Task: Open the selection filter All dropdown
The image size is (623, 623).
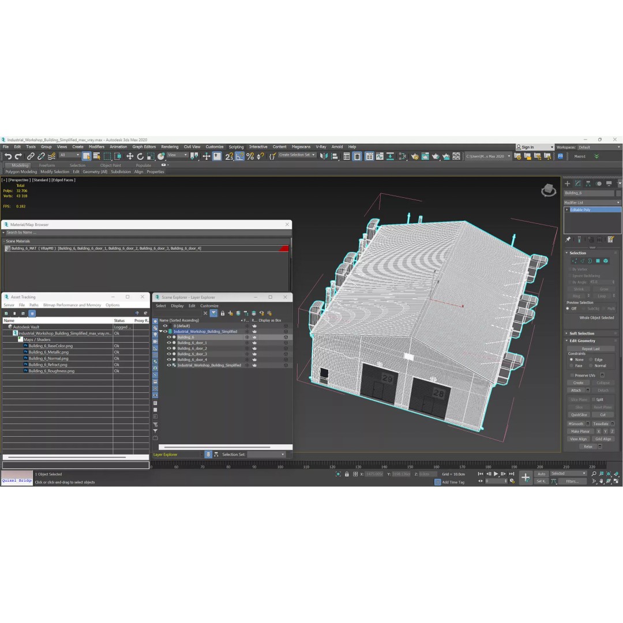Action: 70,155
